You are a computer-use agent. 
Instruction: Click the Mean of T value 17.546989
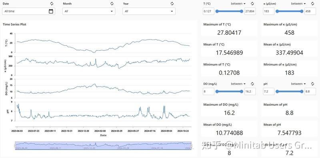tap(229, 53)
